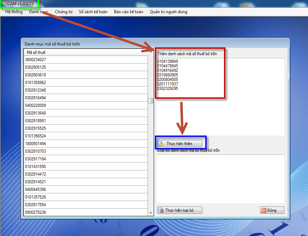Screen dimensions: 308x236
Task: Click the icon on Thực hiện thêm button
Action: click(x=162, y=144)
